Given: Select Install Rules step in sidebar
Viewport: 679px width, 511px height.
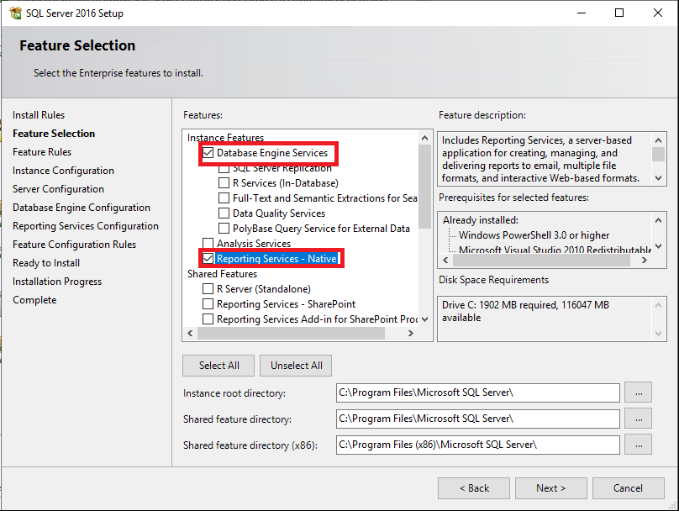Looking at the screenshot, I should [x=39, y=115].
